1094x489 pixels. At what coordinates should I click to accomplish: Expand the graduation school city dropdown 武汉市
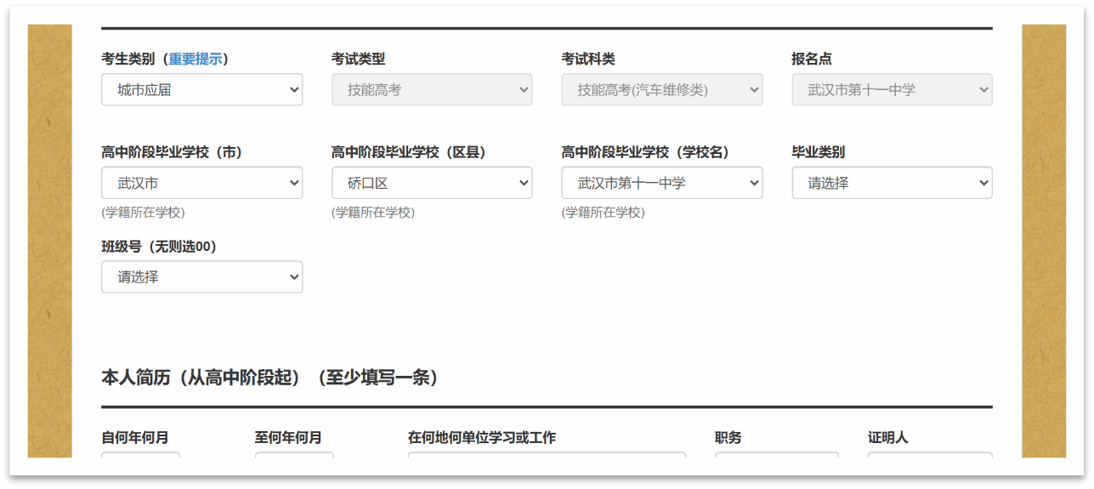coord(201,183)
